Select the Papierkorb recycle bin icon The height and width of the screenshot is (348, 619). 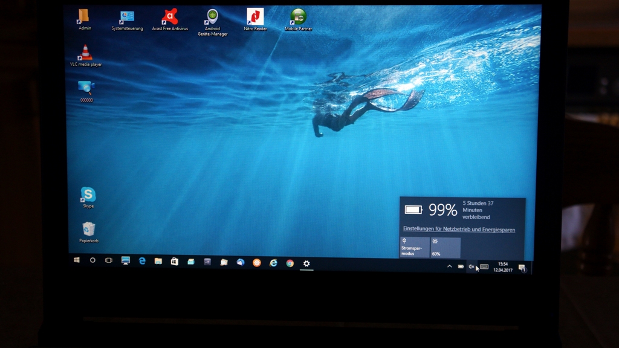[x=88, y=232]
